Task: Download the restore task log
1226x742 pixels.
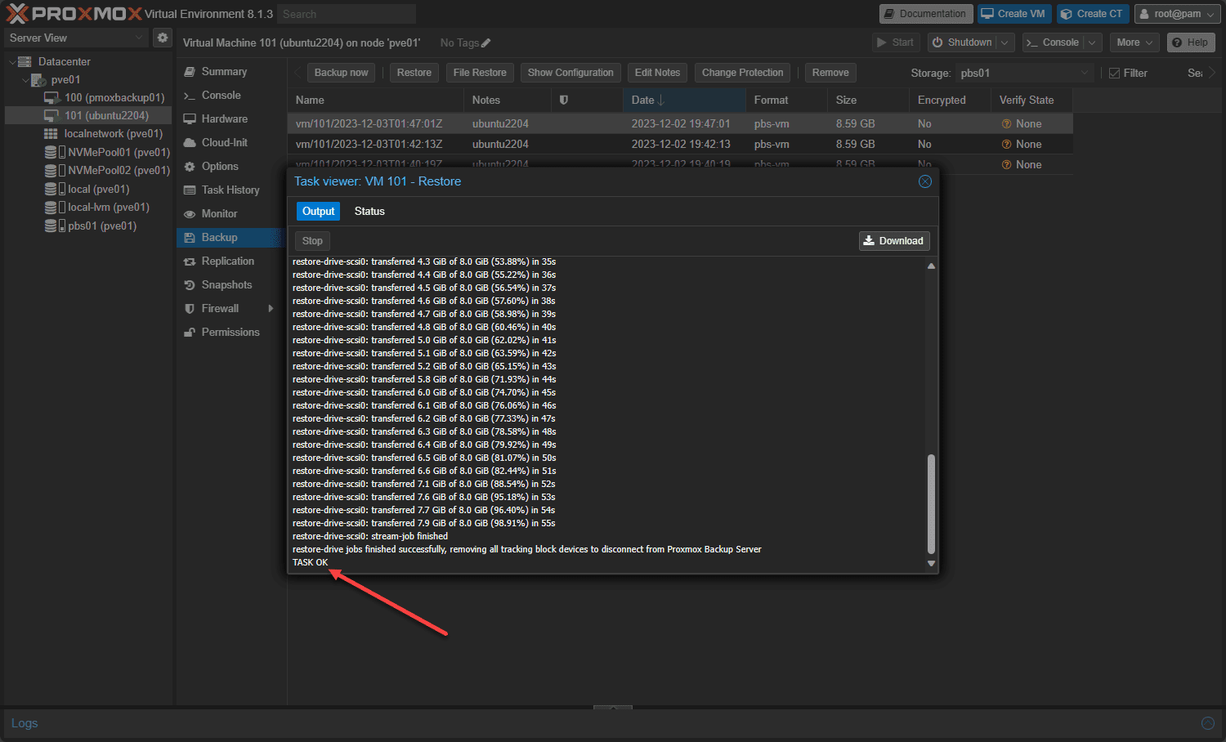Action: (x=893, y=241)
